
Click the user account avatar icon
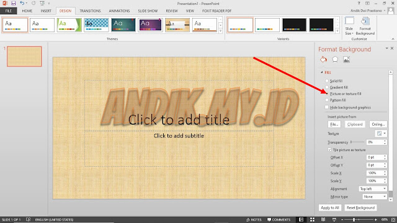coord(391,11)
